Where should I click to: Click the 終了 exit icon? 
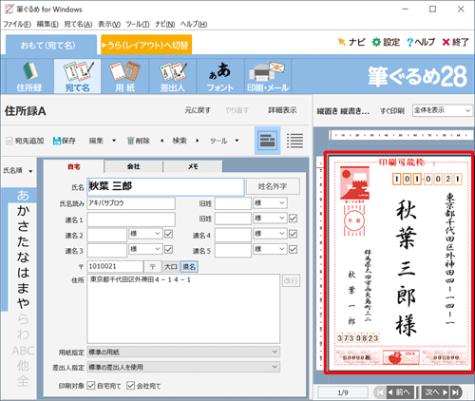pos(455,42)
